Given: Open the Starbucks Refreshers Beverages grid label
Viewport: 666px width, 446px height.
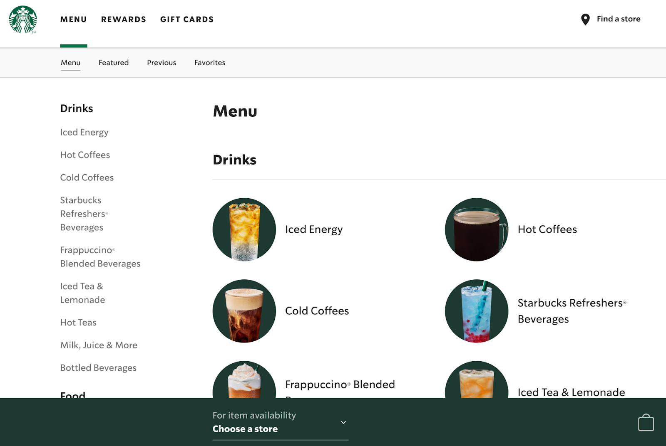Looking at the screenshot, I should pyautogui.click(x=572, y=311).
